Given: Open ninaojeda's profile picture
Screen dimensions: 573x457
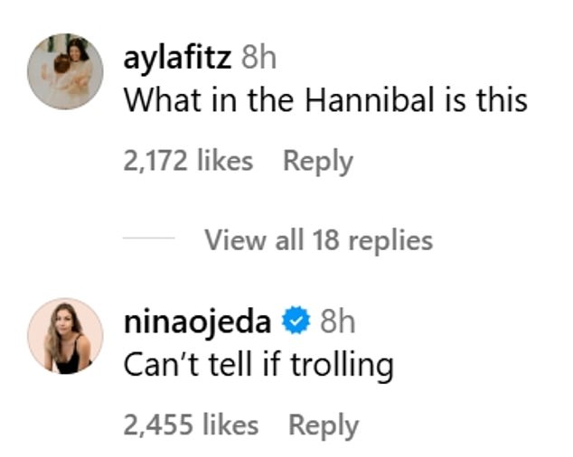Looking at the screenshot, I should (x=66, y=335).
